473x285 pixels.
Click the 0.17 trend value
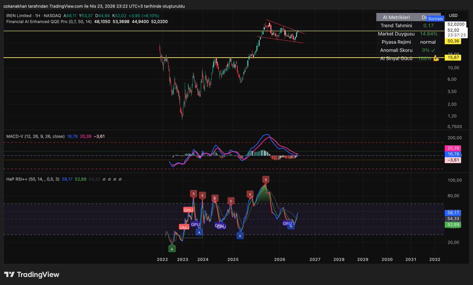[428, 26]
